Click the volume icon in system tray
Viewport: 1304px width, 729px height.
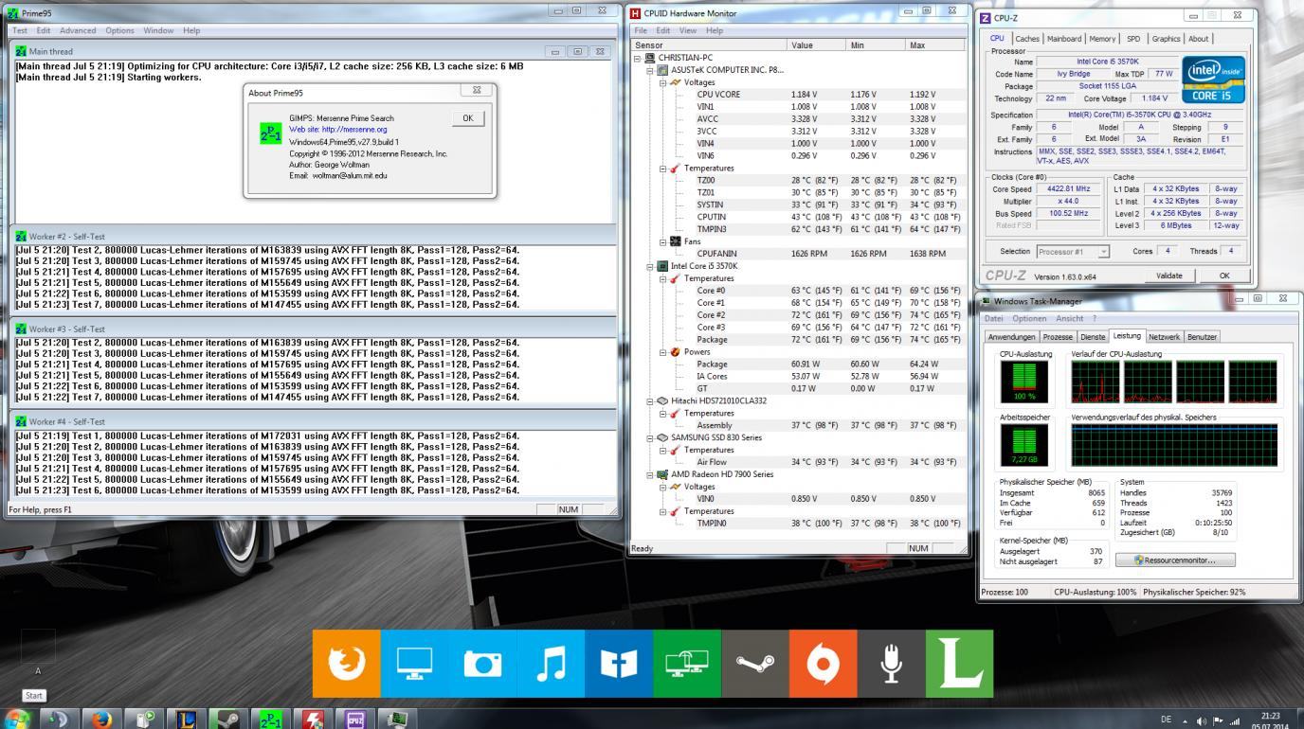click(x=1203, y=720)
